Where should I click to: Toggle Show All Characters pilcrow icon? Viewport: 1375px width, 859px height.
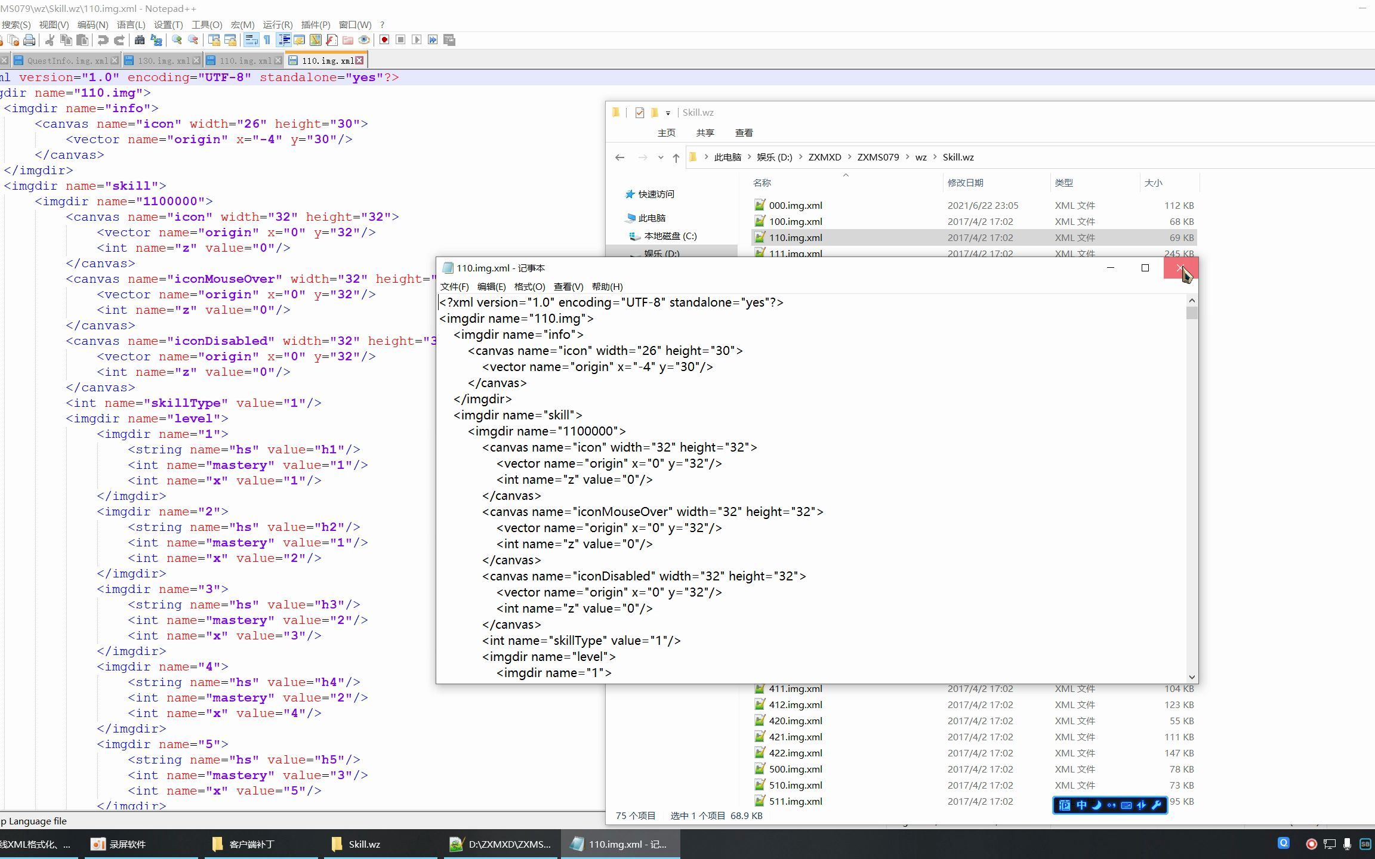pos(267,40)
